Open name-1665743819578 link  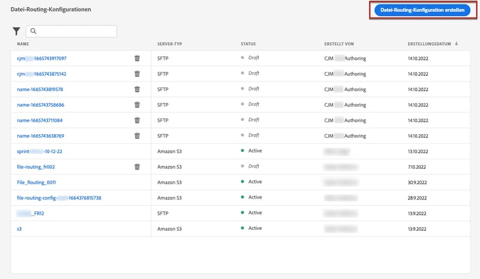[40, 90]
